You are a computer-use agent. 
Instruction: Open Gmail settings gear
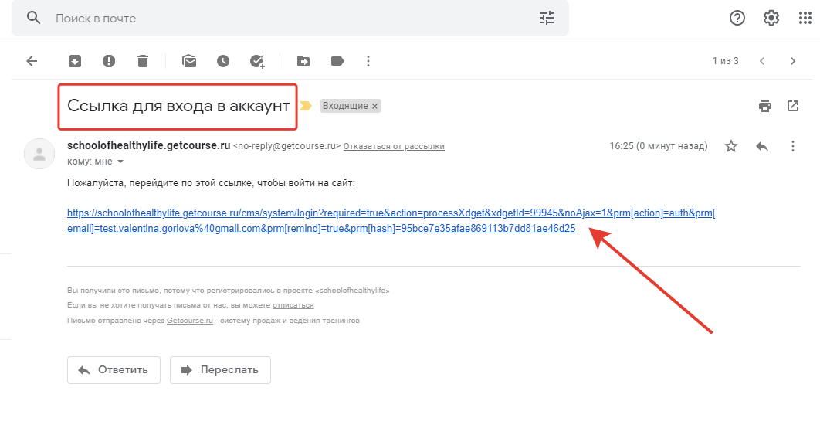click(771, 19)
